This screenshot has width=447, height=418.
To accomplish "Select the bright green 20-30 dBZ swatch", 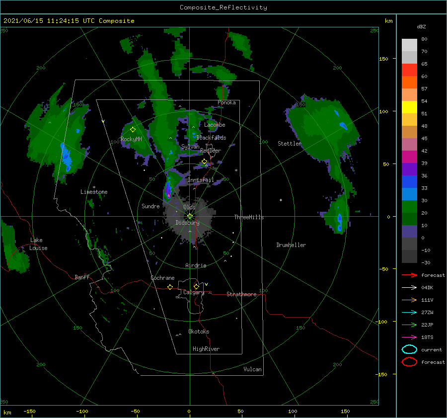I will 409,207.
